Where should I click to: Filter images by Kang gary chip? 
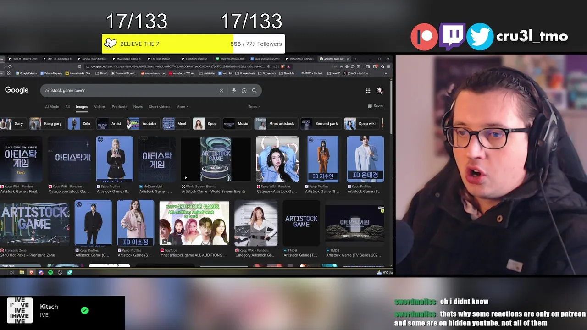click(x=47, y=124)
